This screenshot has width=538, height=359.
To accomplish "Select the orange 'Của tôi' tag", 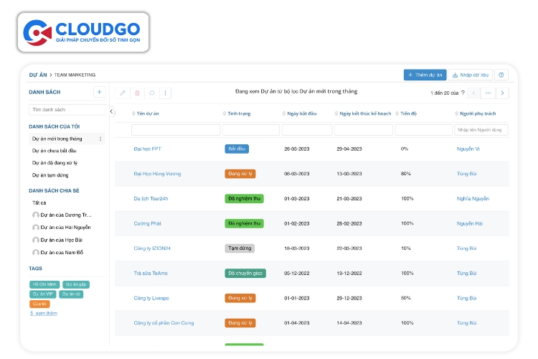I will click(39, 304).
